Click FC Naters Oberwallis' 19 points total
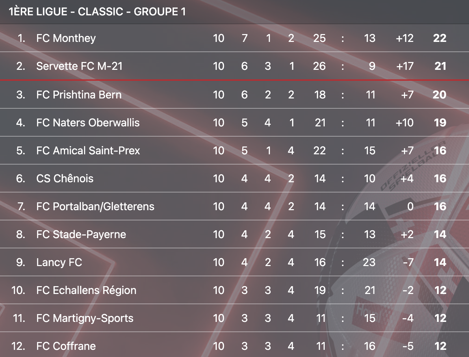This screenshot has height=357, width=469. click(x=440, y=123)
